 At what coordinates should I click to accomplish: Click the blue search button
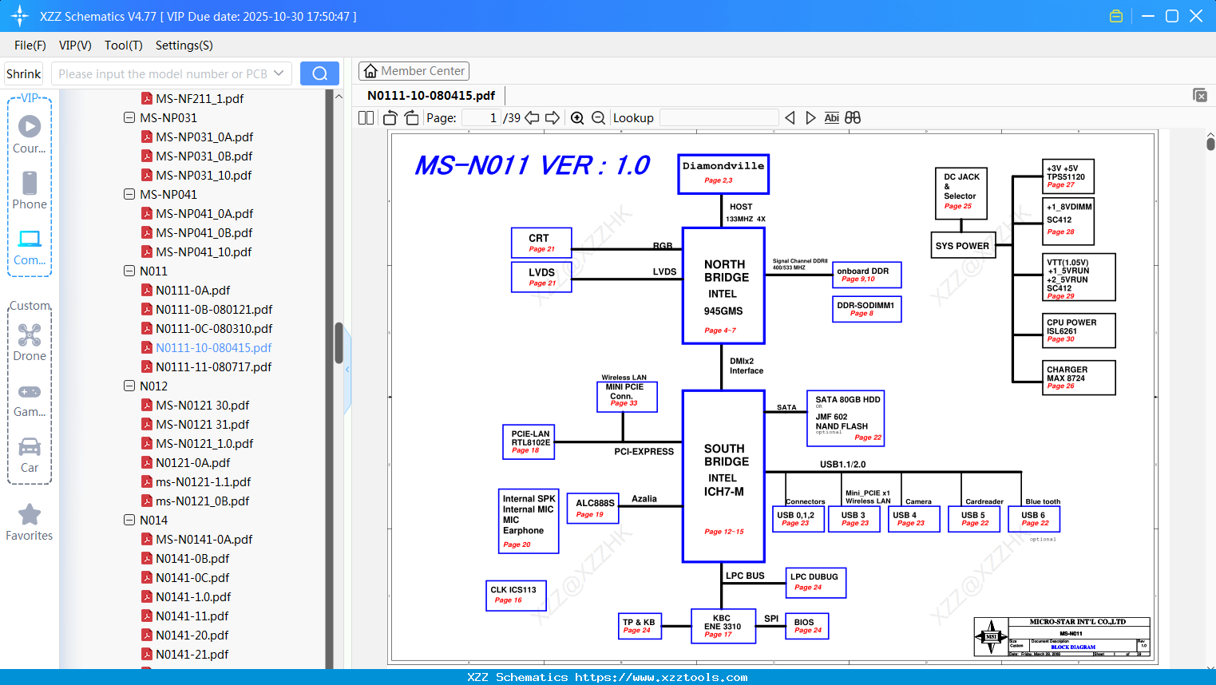(319, 73)
